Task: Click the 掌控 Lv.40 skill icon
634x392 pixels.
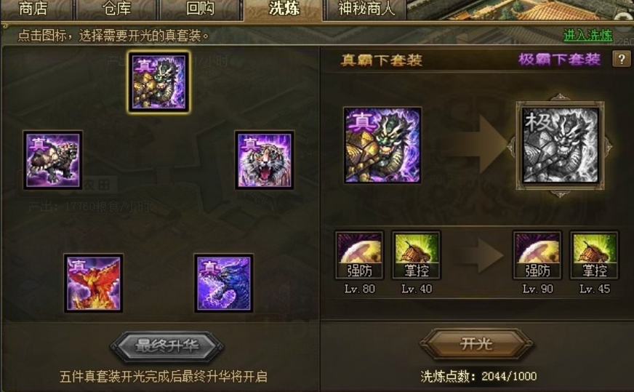Action: click(417, 255)
